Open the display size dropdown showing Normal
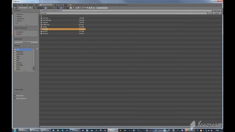 (x=56, y=8)
